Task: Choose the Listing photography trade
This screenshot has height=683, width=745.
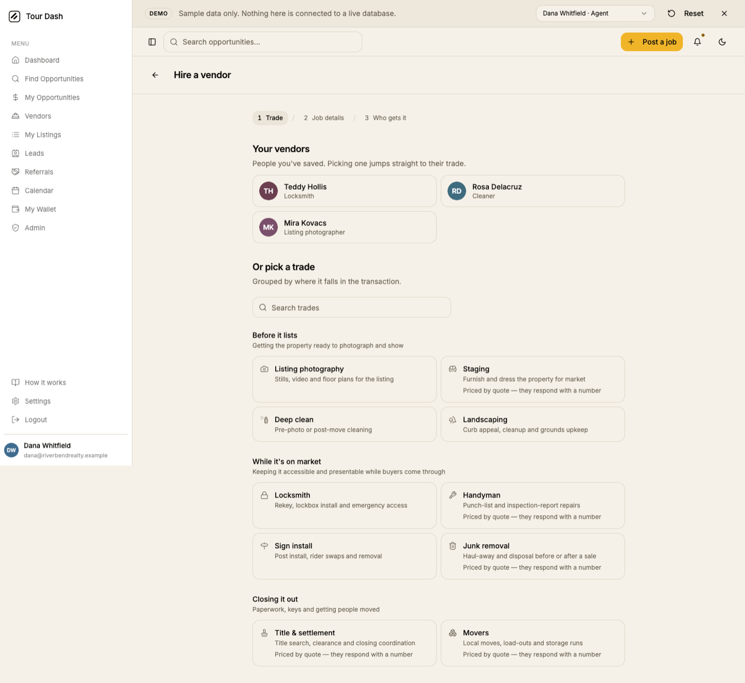Action: (x=344, y=380)
